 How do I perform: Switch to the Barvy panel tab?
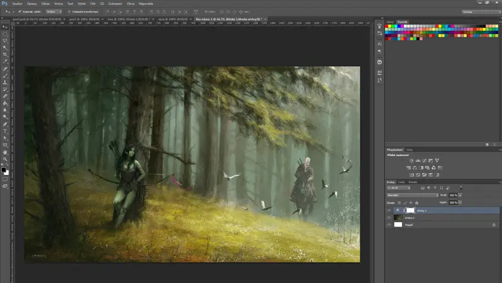(x=390, y=22)
